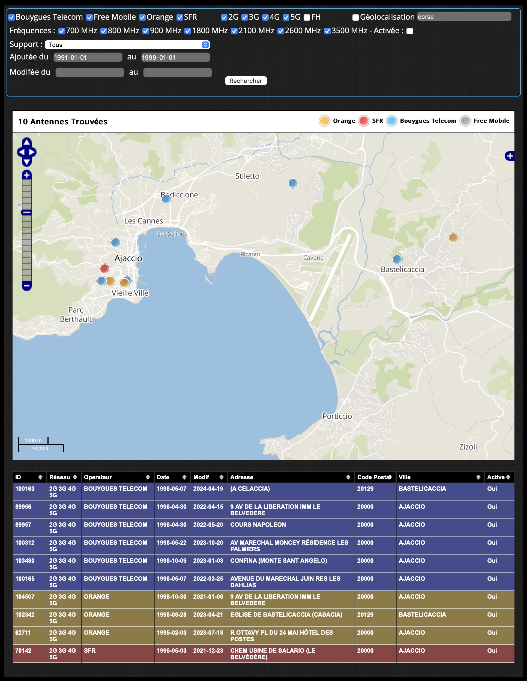Screen dimensions: 527x681
Task: Sort table by ID column
Action: click(29, 477)
